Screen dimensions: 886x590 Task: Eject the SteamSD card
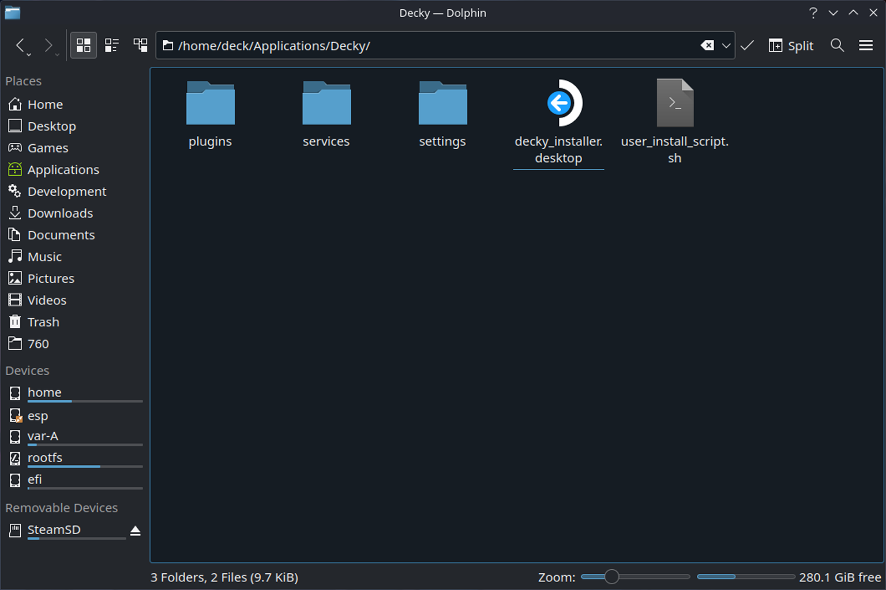135,531
